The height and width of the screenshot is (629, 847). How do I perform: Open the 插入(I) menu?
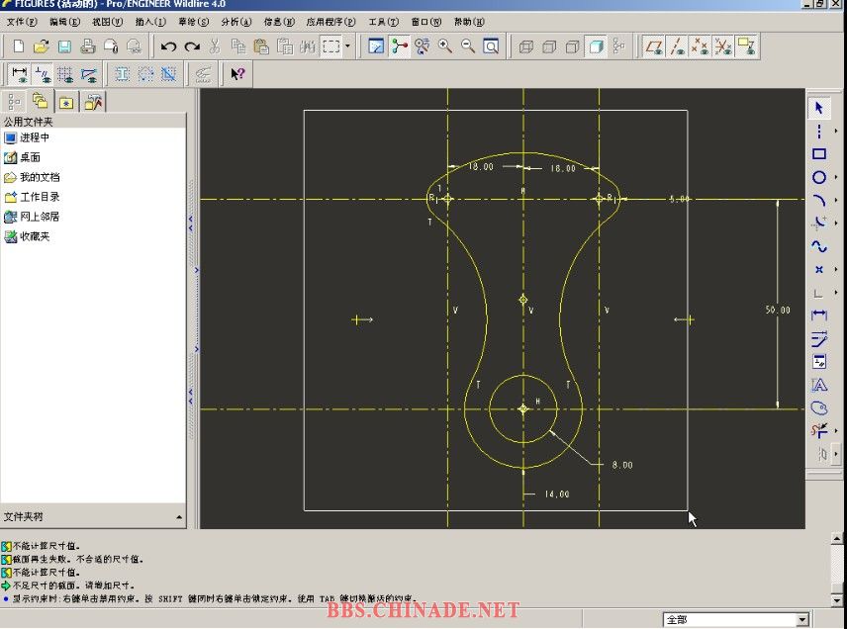click(x=150, y=22)
